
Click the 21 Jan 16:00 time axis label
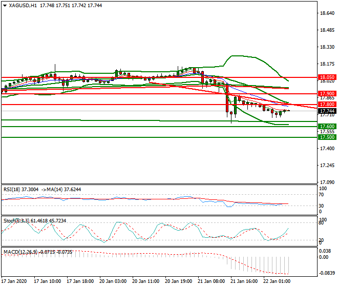tap(244, 281)
